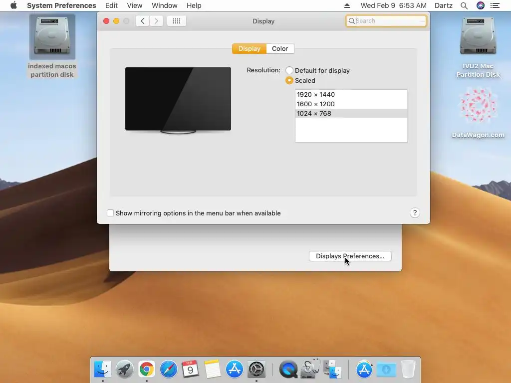Open the App Store in the Dock
The height and width of the screenshot is (383, 511).
(235, 369)
